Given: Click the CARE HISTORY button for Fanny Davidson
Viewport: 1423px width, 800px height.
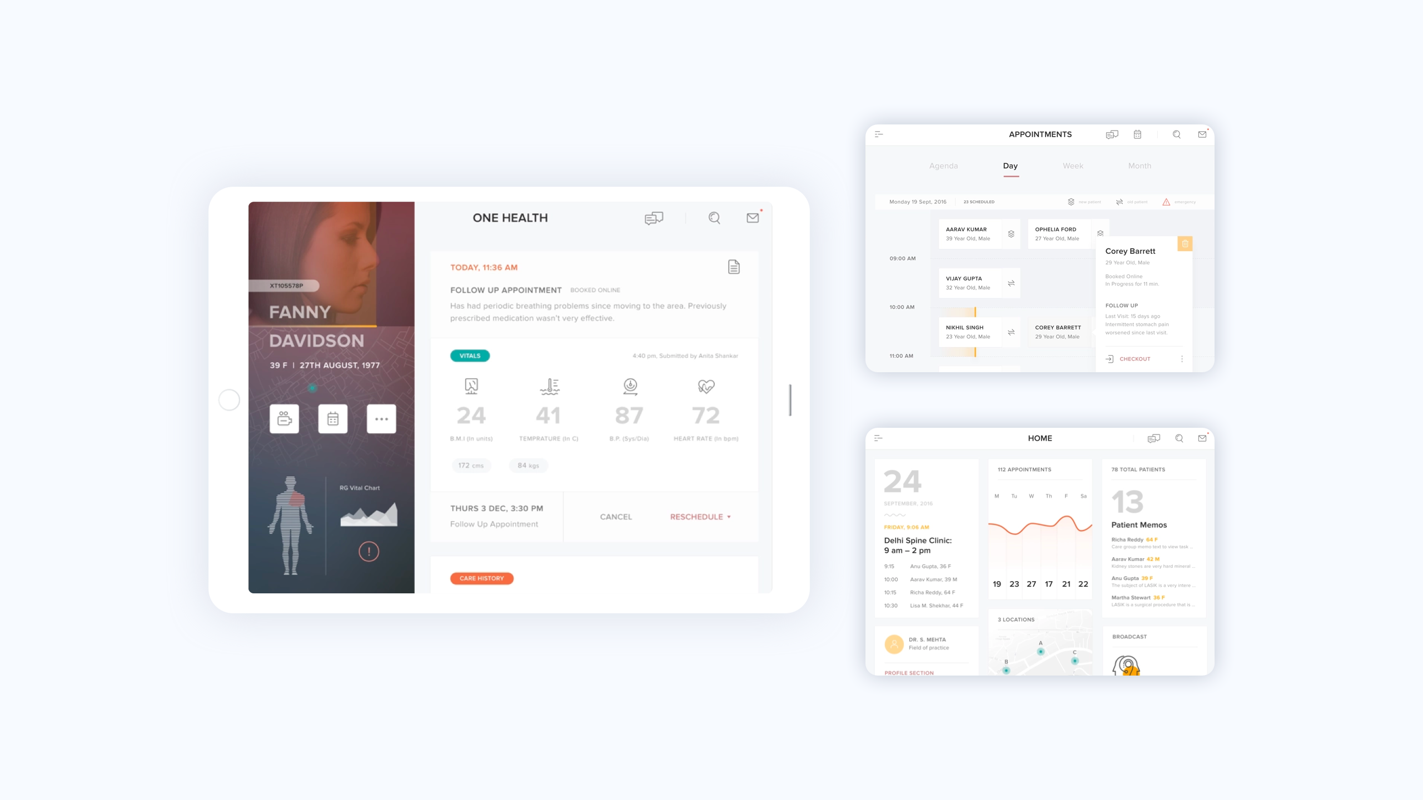Looking at the screenshot, I should pyautogui.click(x=482, y=578).
